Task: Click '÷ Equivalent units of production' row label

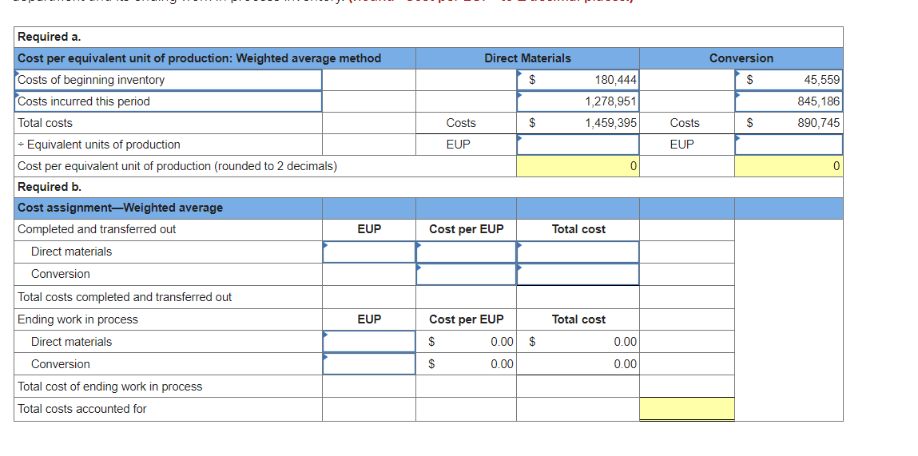Action: pos(99,145)
